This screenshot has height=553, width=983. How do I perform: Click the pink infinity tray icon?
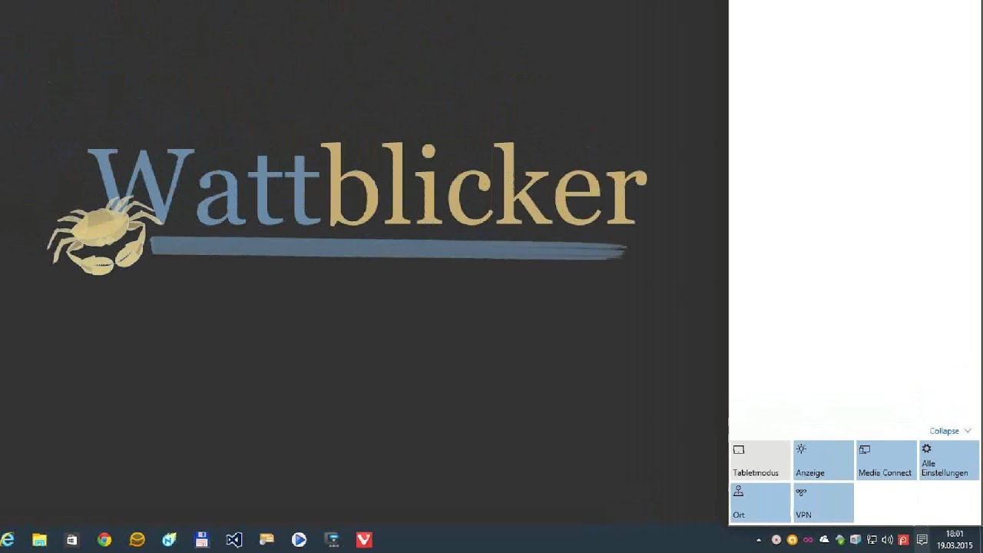pos(808,540)
